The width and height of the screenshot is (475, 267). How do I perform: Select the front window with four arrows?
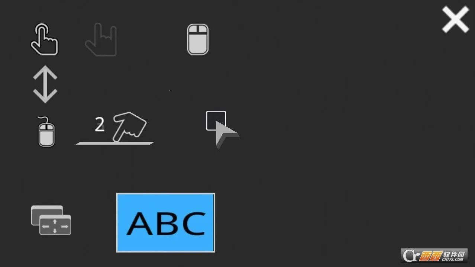(x=55, y=225)
